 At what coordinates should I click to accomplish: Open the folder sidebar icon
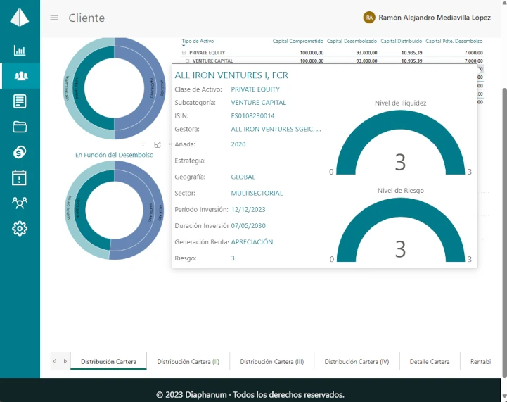20,127
